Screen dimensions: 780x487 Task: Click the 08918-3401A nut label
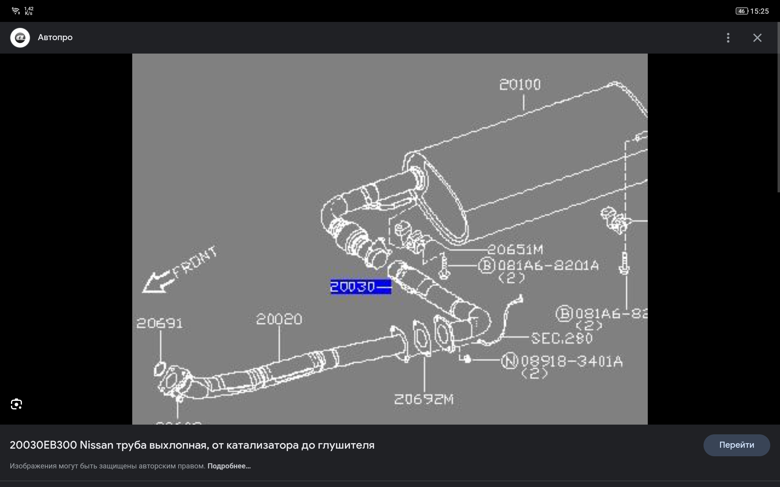coord(571,361)
